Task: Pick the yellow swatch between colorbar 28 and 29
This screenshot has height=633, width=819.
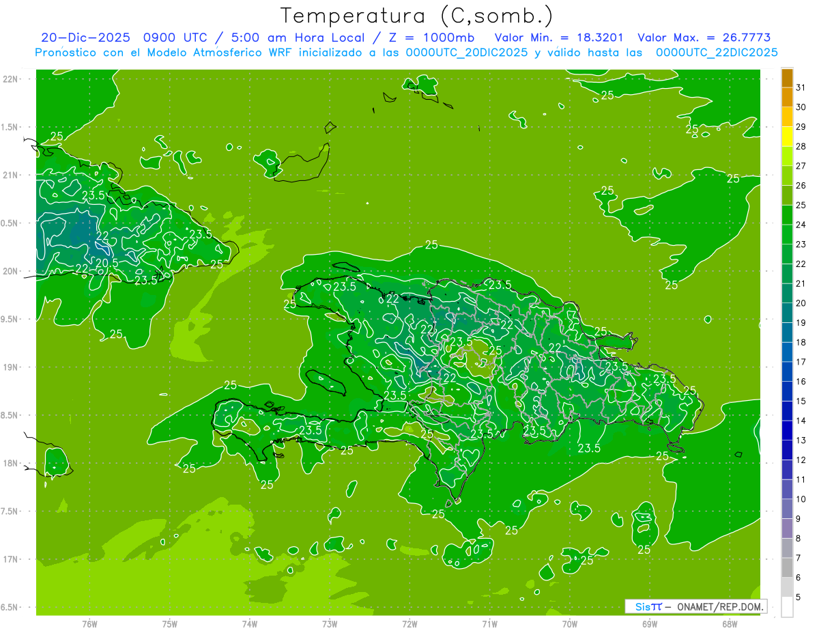Action: tap(787, 137)
